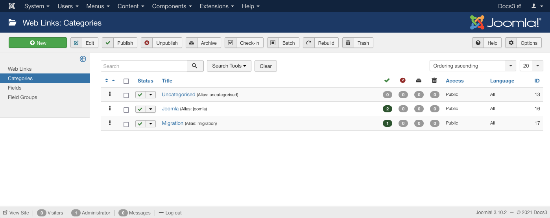Open the Ordering ascending sort dropdown
Viewport: 550px width, 218px height.
click(x=472, y=66)
